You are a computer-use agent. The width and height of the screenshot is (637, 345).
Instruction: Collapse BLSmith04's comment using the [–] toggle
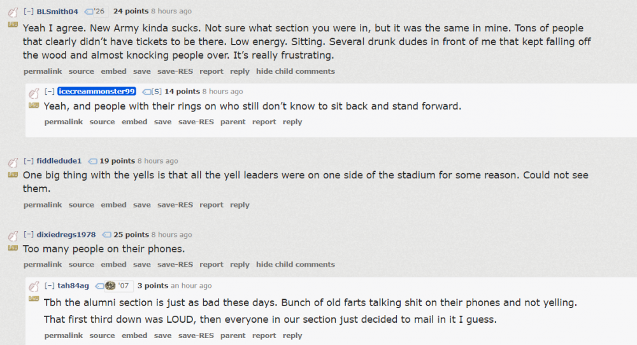pyautogui.click(x=29, y=11)
